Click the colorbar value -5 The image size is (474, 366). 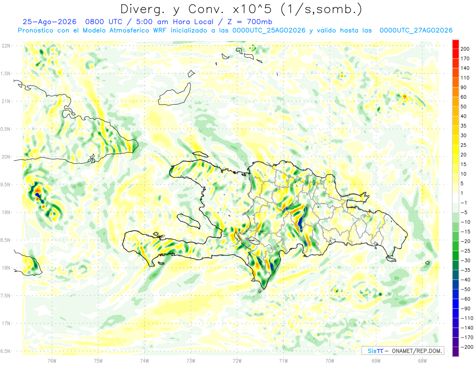[x=464, y=212]
